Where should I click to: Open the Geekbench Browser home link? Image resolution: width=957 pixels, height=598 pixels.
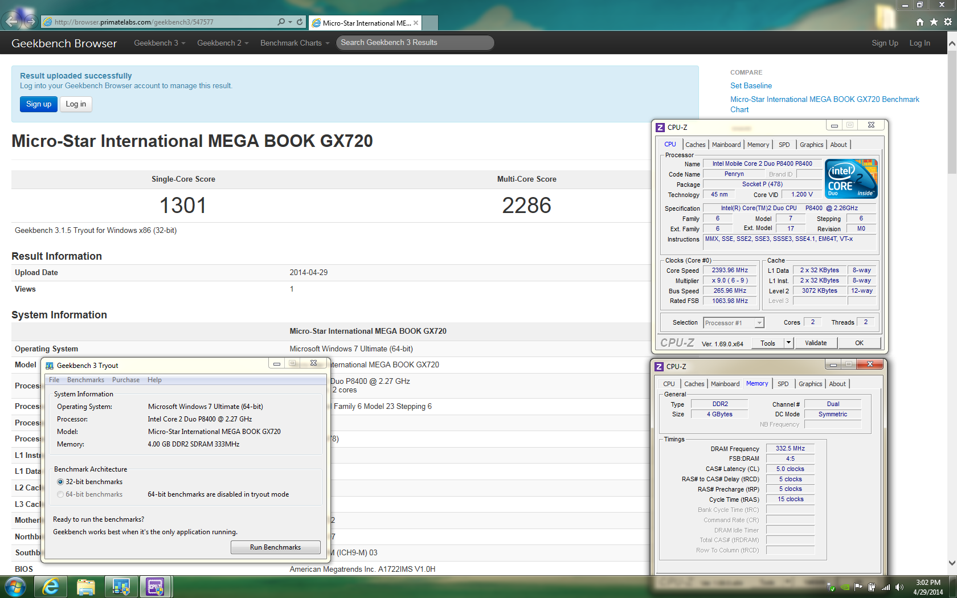tap(64, 43)
